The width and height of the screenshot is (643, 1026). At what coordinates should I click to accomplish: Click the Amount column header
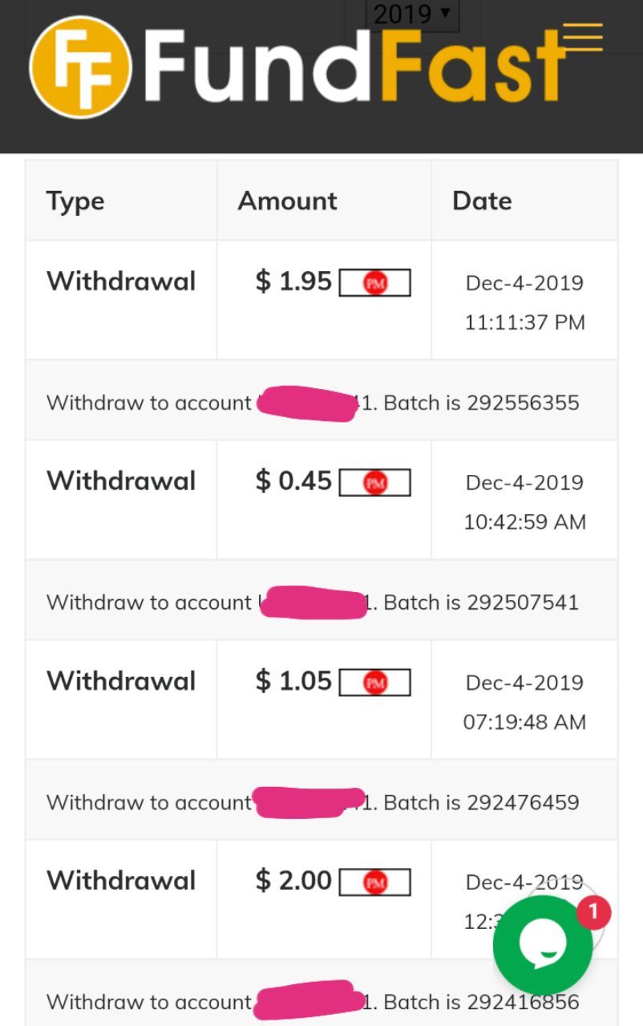(287, 201)
